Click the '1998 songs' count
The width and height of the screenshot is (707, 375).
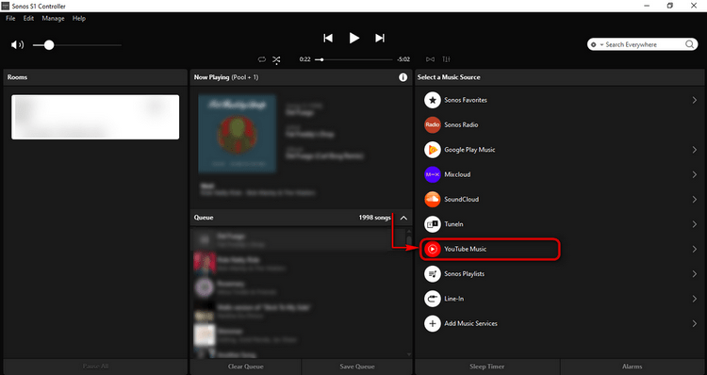[374, 218]
